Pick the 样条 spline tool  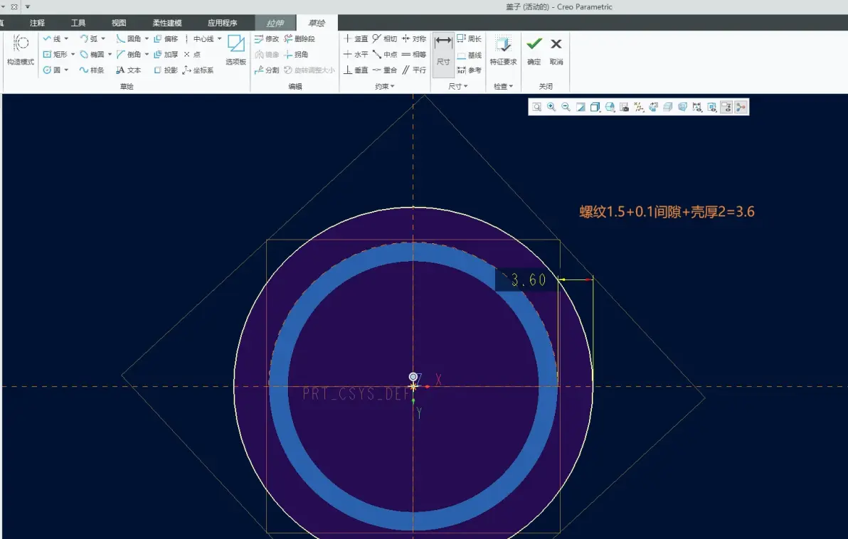coord(92,70)
